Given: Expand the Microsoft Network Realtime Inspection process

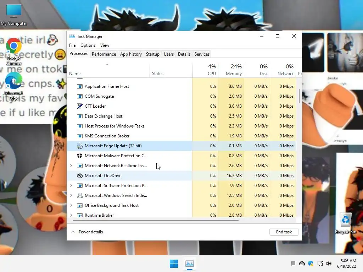Looking at the screenshot, I should [x=71, y=166].
